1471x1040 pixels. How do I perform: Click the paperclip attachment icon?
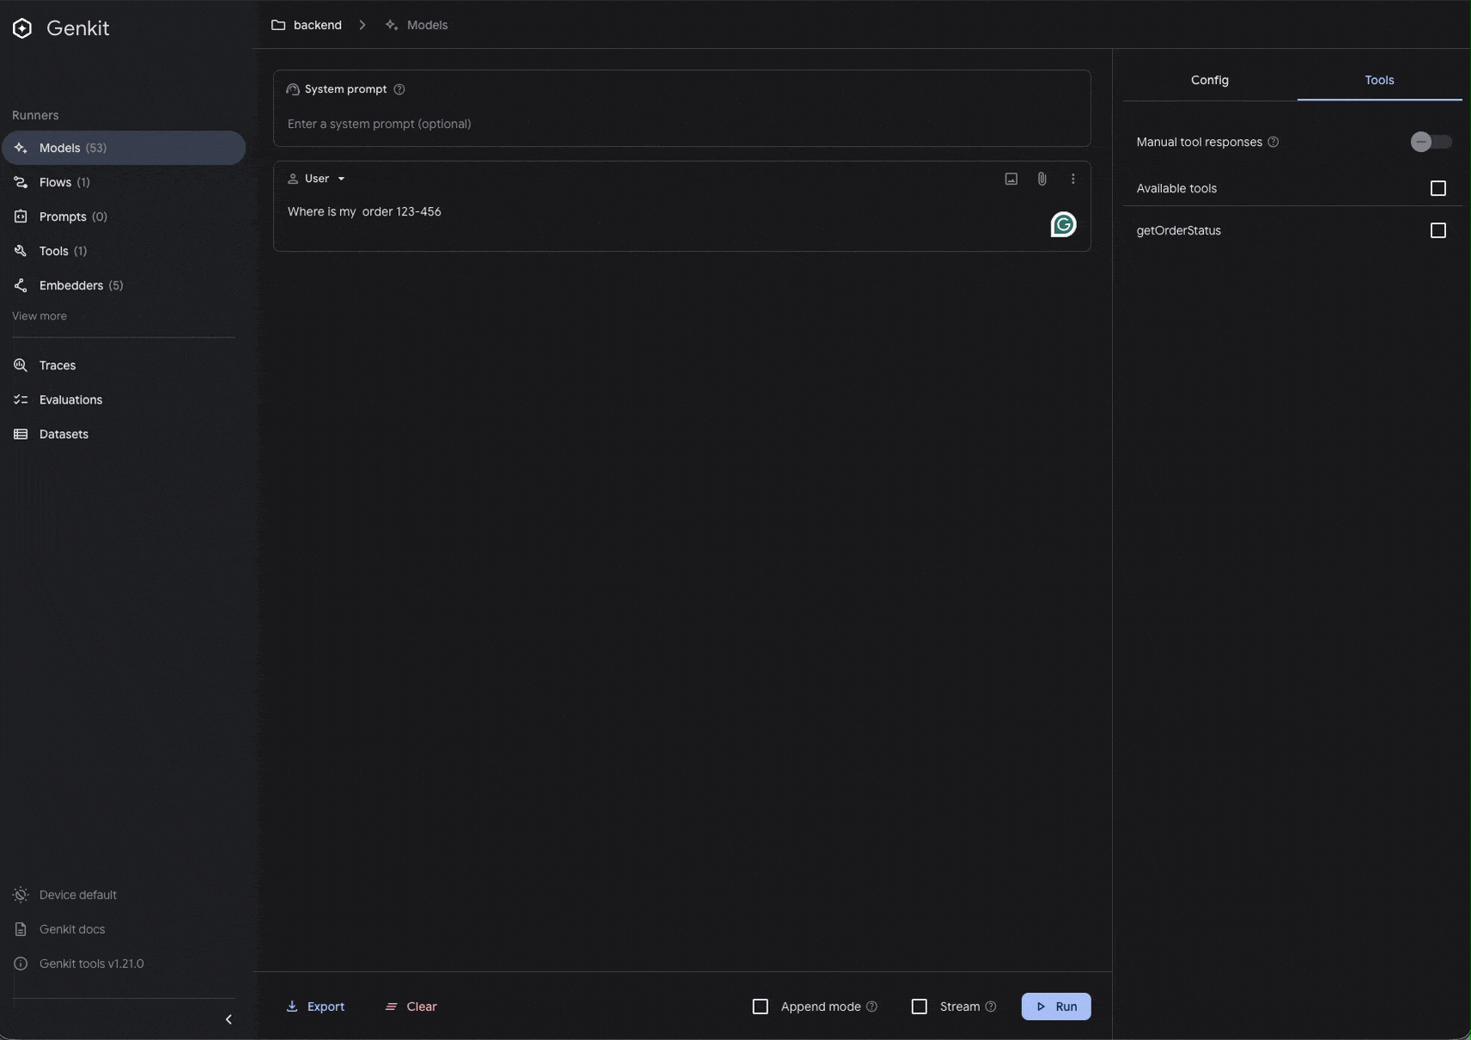tap(1042, 179)
